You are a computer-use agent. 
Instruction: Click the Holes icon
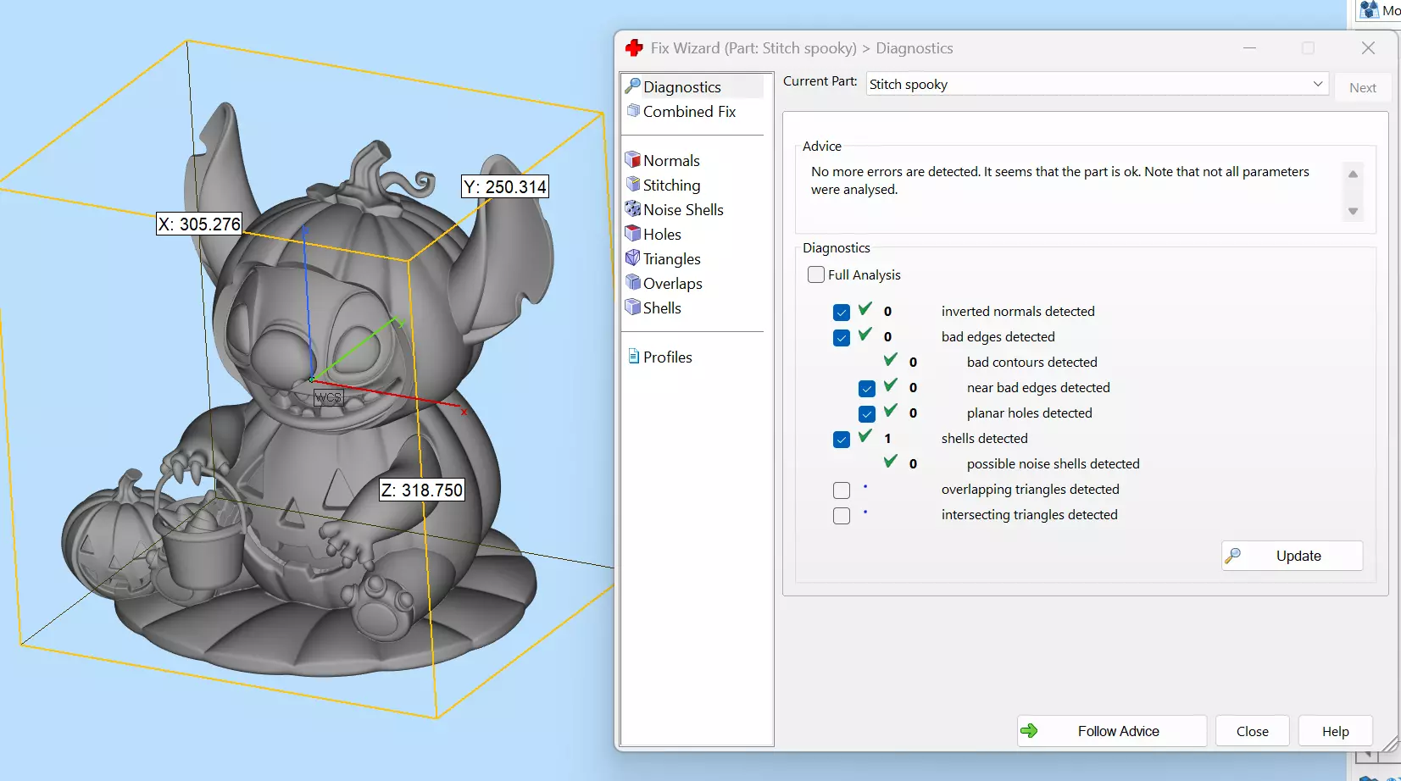(632, 234)
